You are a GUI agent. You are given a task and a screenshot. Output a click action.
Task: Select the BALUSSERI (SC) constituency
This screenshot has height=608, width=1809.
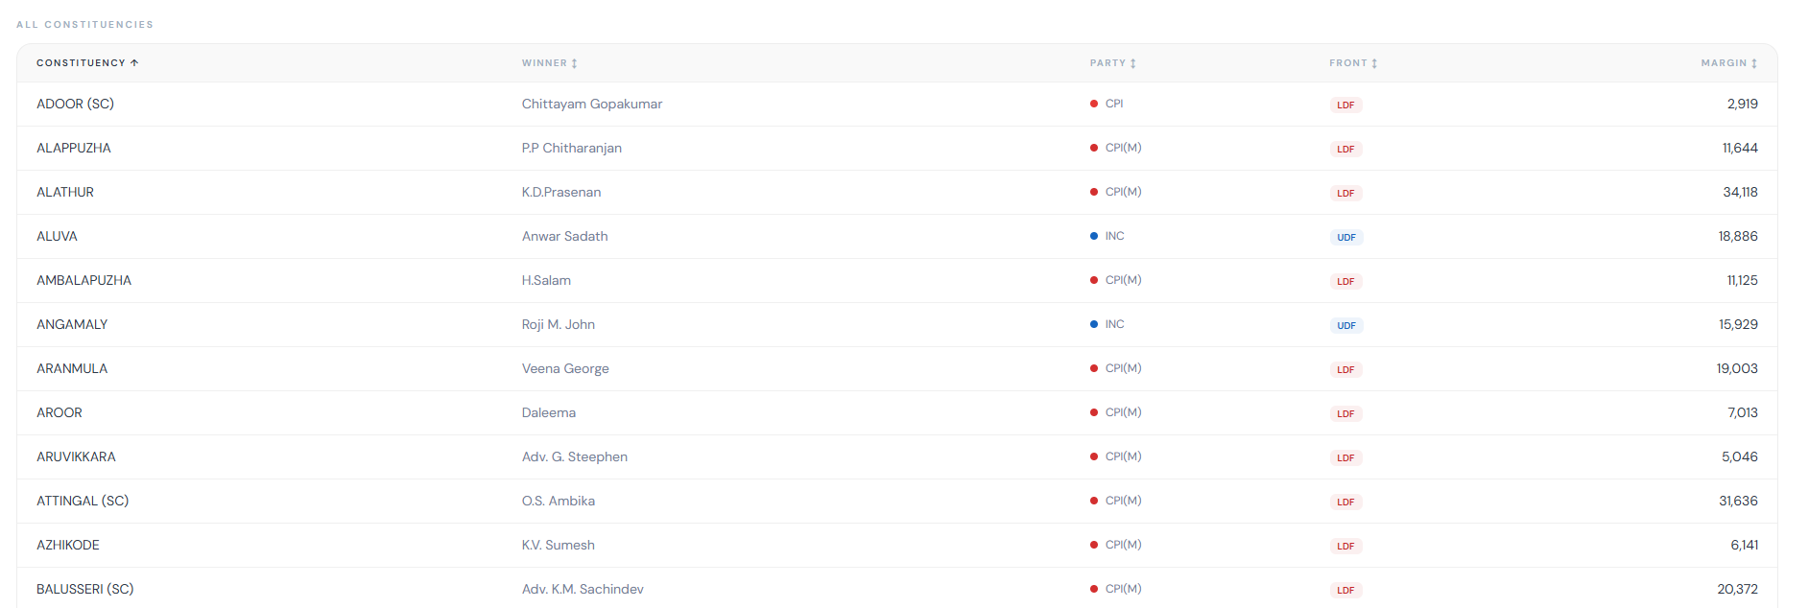point(84,589)
